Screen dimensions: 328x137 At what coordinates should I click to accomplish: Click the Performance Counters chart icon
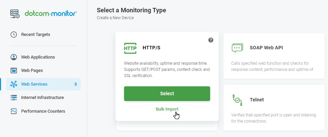(14, 111)
